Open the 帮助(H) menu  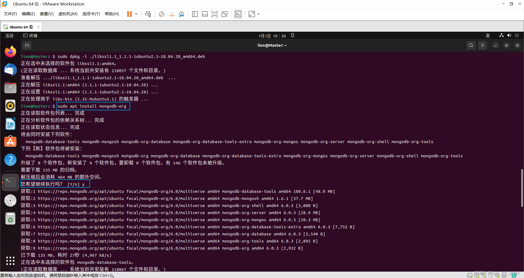pos(112,14)
